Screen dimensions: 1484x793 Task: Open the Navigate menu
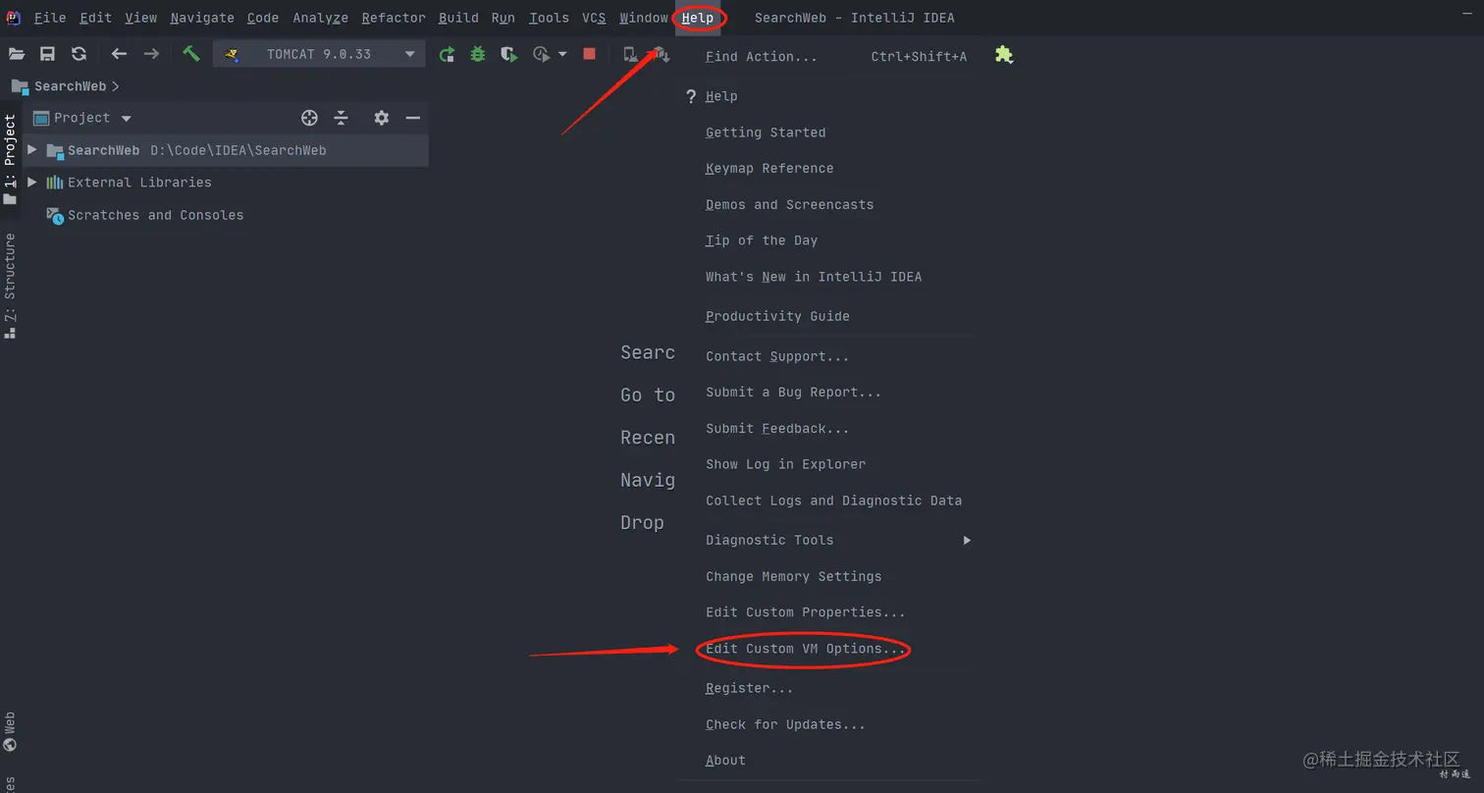[x=202, y=18]
